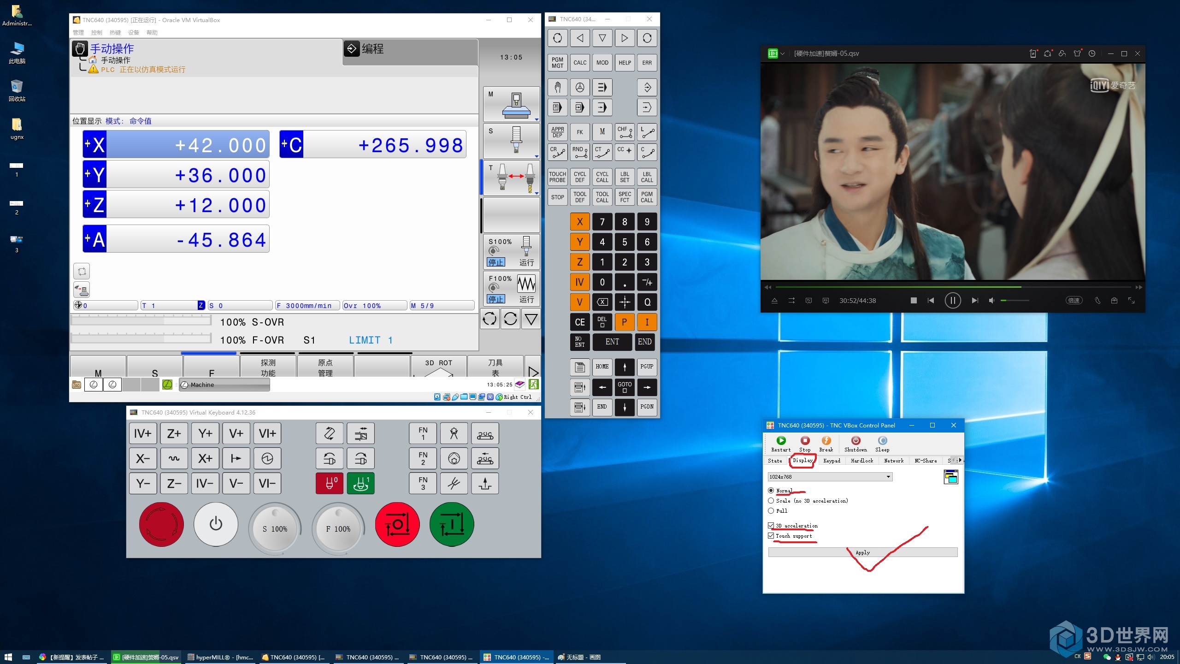Click the 3D ROT soft key
Viewport: 1180px width, 664px height.
[438, 367]
